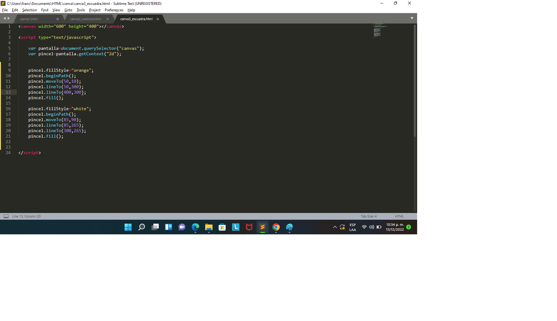The height and width of the screenshot is (321, 557).
Task: Open the clock and date 13/12/2022
Action: pyautogui.click(x=395, y=227)
